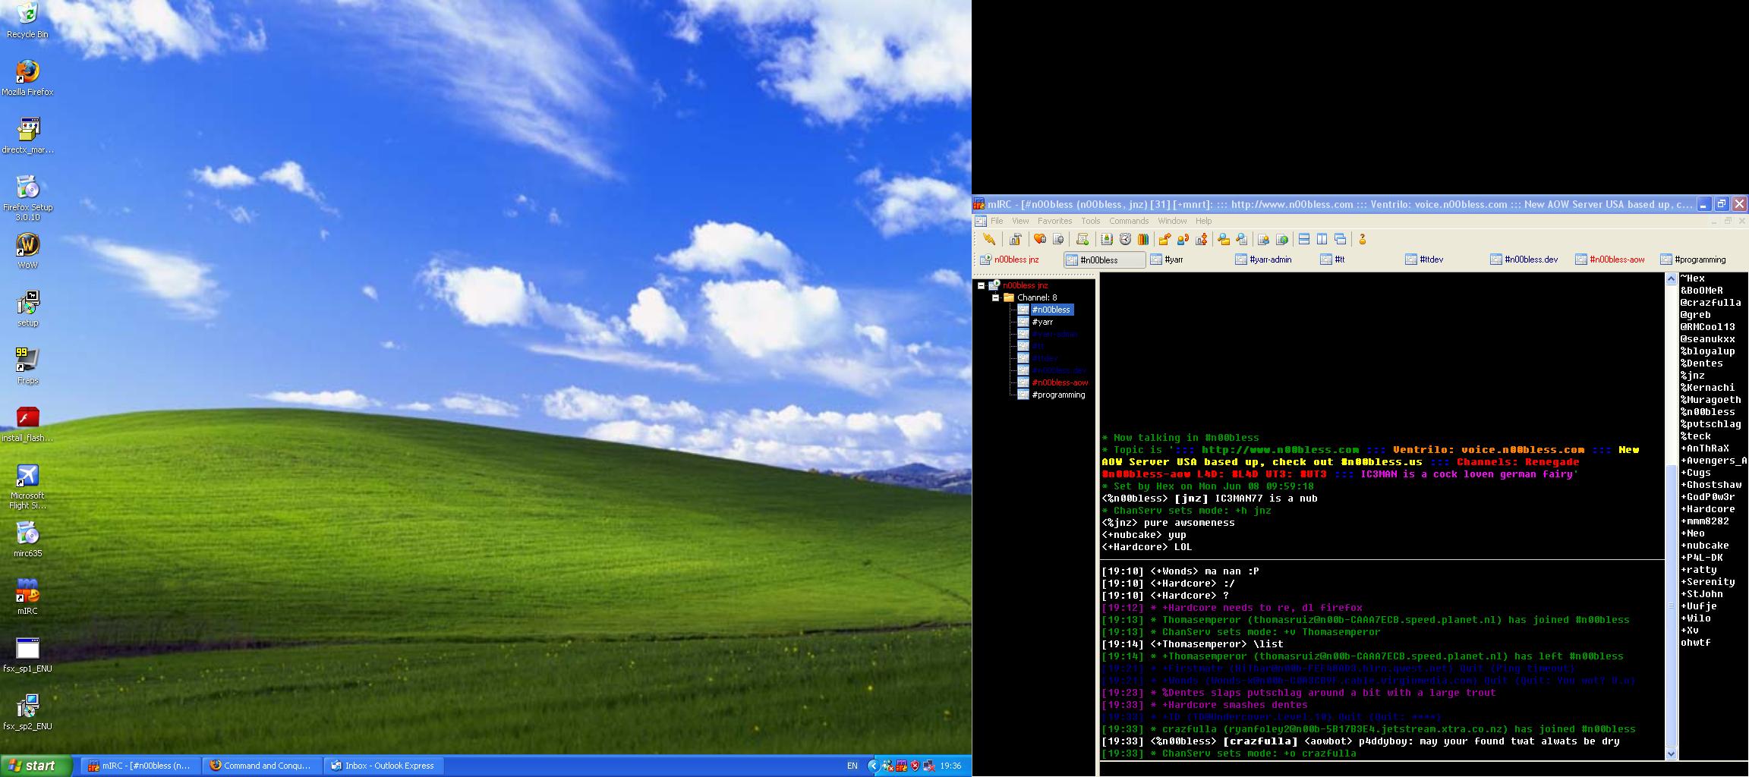Screen dimensions: 1749x777
Task: Click the Connect lightning bolt icon
Action: (x=988, y=239)
